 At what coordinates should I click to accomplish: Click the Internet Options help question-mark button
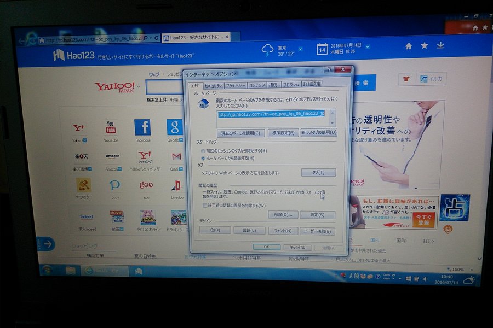pos(329,69)
